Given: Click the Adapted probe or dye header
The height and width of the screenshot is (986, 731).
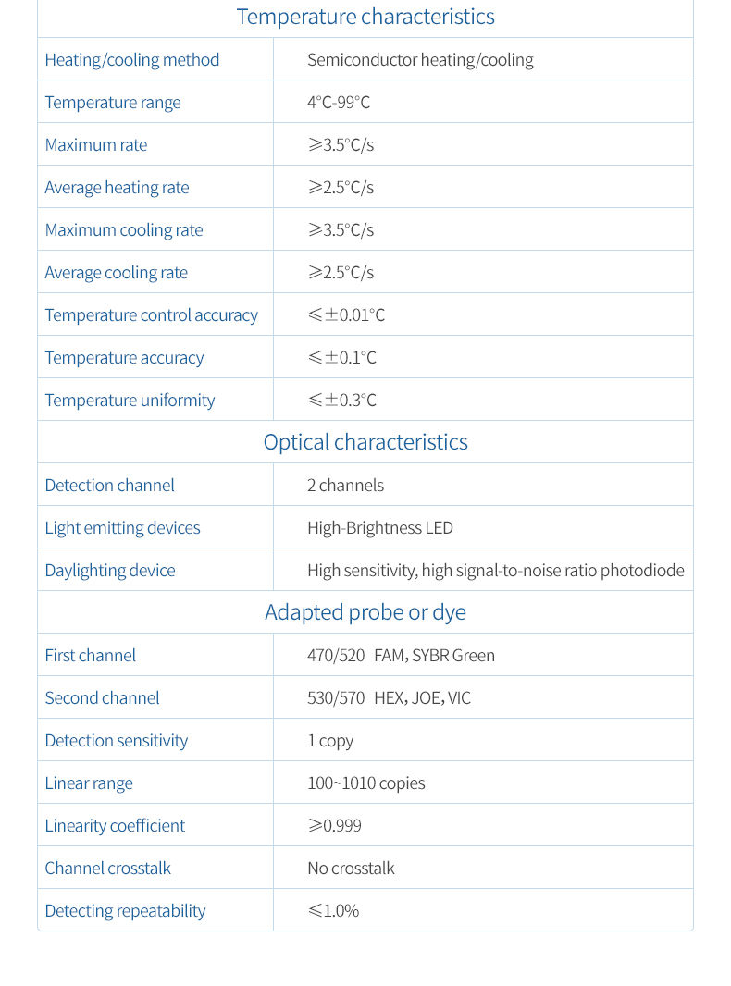Looking at the screenshot, I should coord(365,612).
